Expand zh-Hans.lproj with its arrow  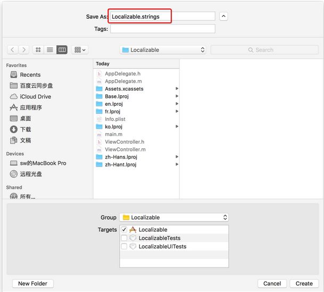(177, 157)
